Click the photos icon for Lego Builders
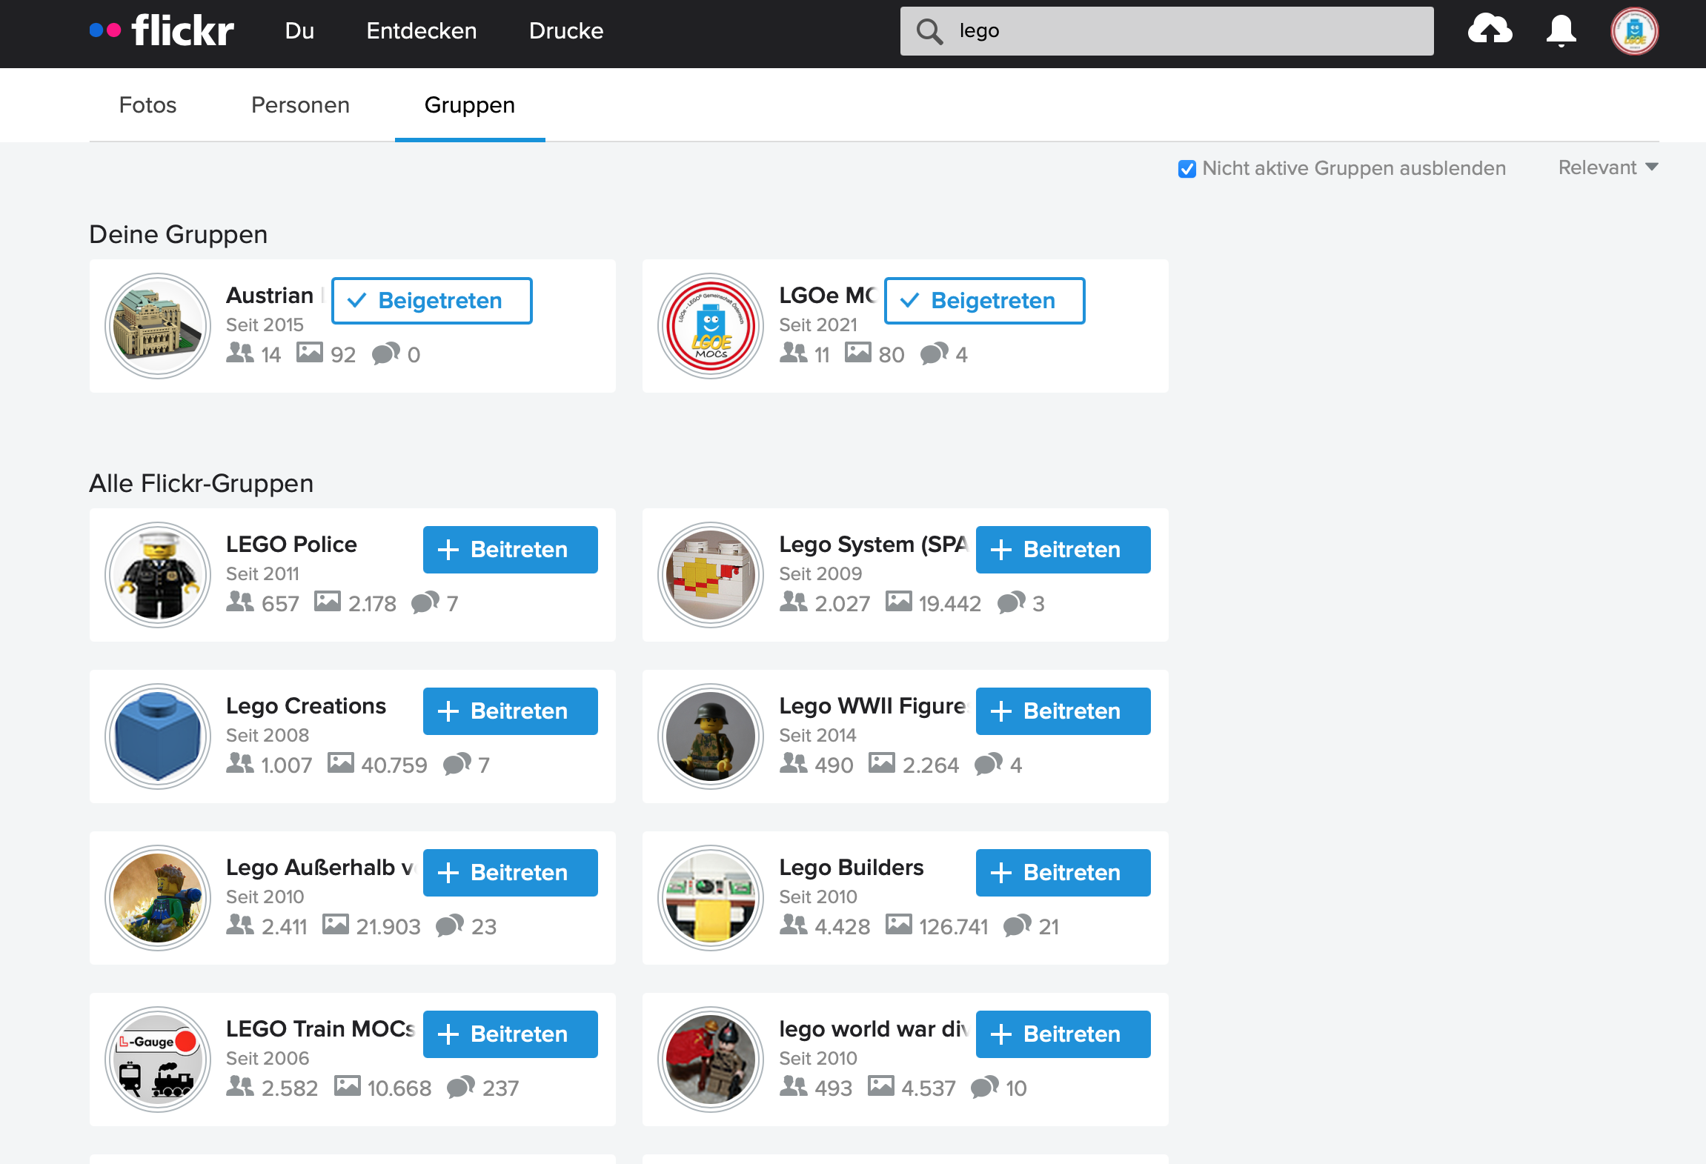 tap(899, 925)
